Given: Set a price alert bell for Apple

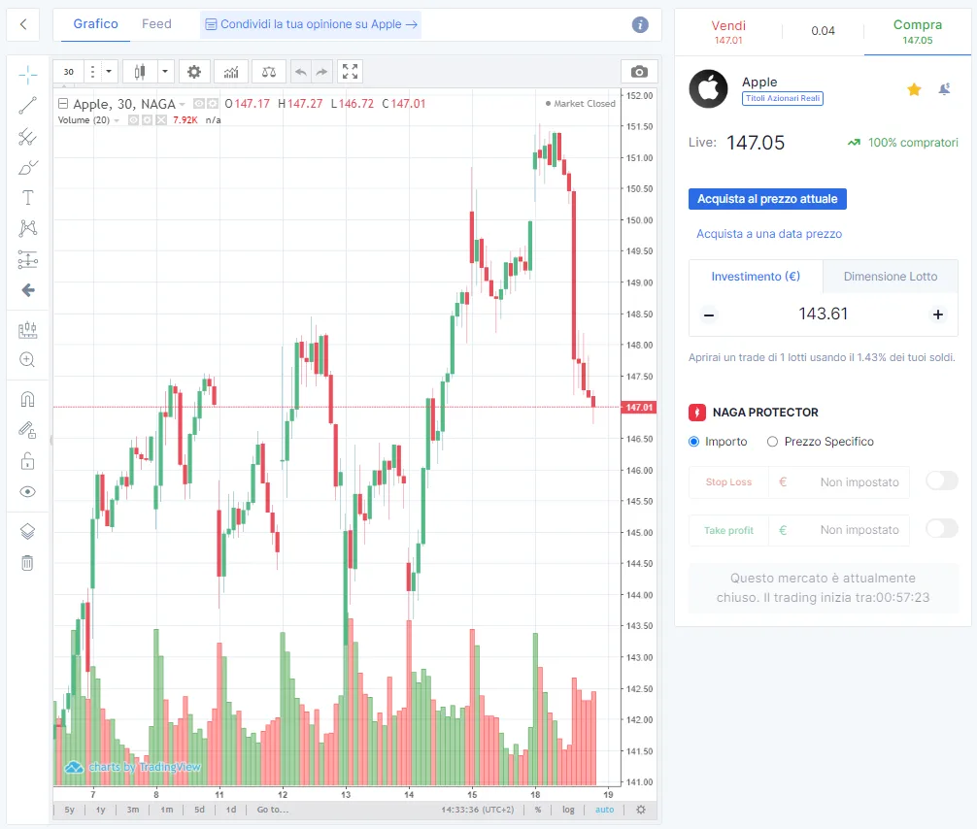Looking at the screenshot, I should pos(945,89).
